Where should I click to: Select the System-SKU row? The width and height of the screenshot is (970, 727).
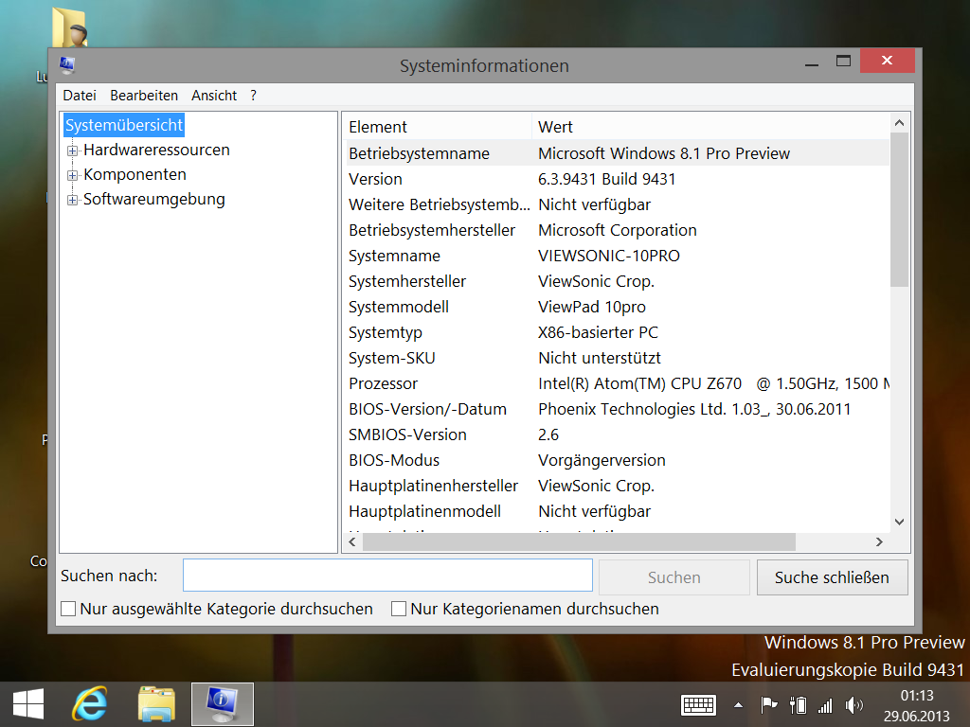pyautogui.click(x=616, y=358)
